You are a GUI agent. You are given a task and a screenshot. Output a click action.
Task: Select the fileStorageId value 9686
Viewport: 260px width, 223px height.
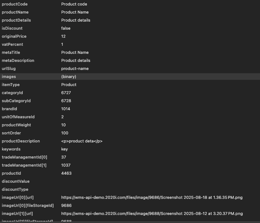click(66, 206)
